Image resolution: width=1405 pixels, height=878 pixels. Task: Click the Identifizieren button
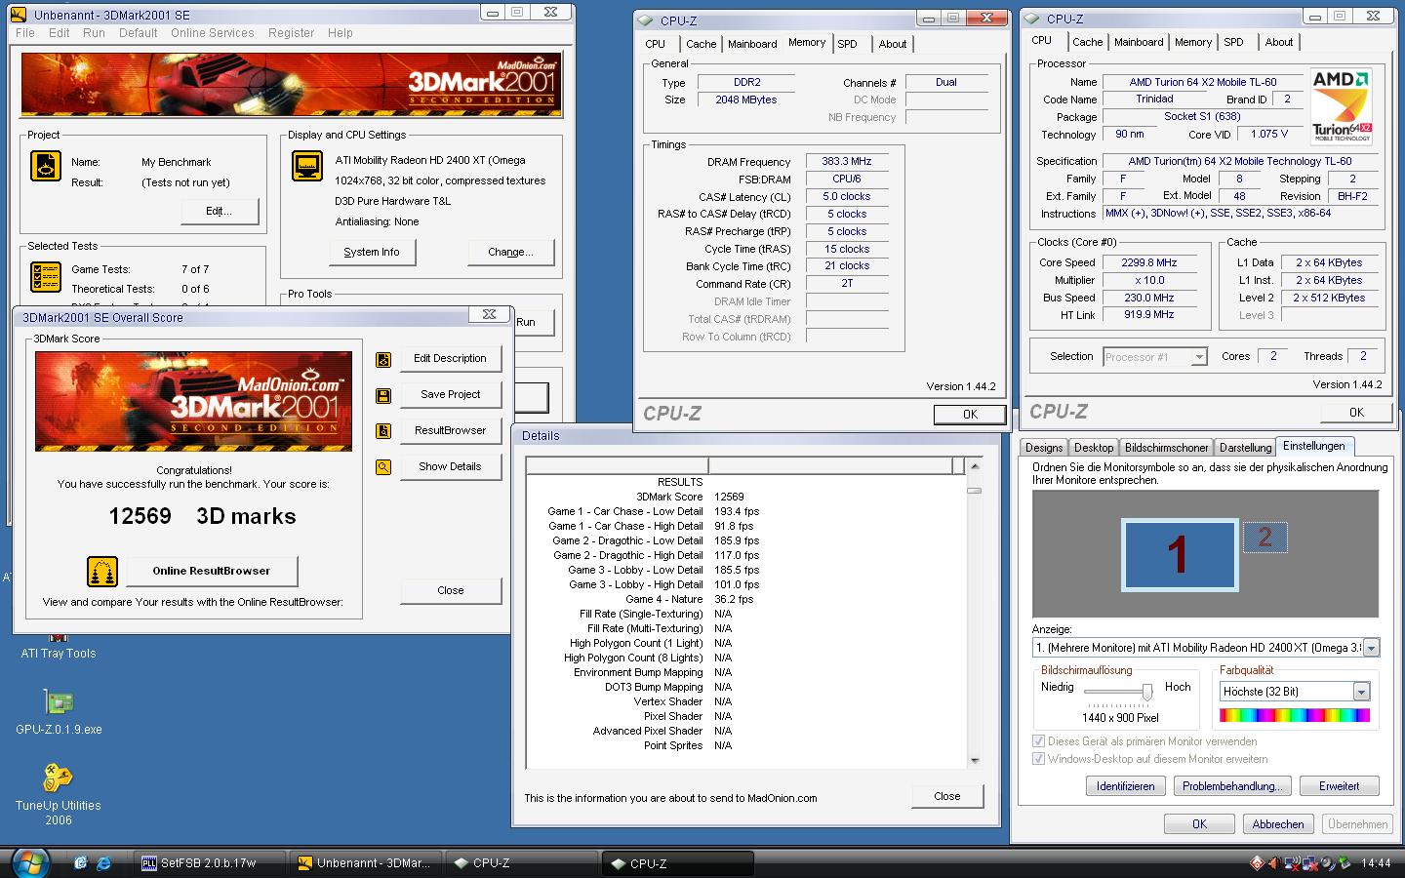tap(1125, 786)
